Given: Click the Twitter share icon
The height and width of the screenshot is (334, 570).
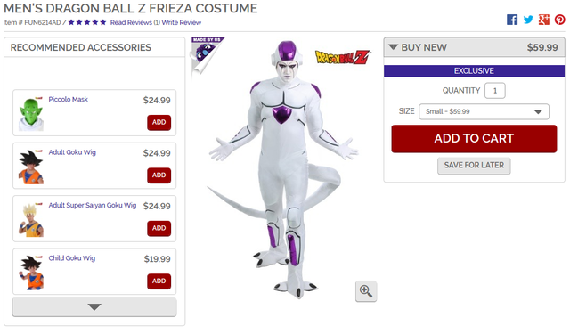Looking at the screenshot, I should pos(528,20).
